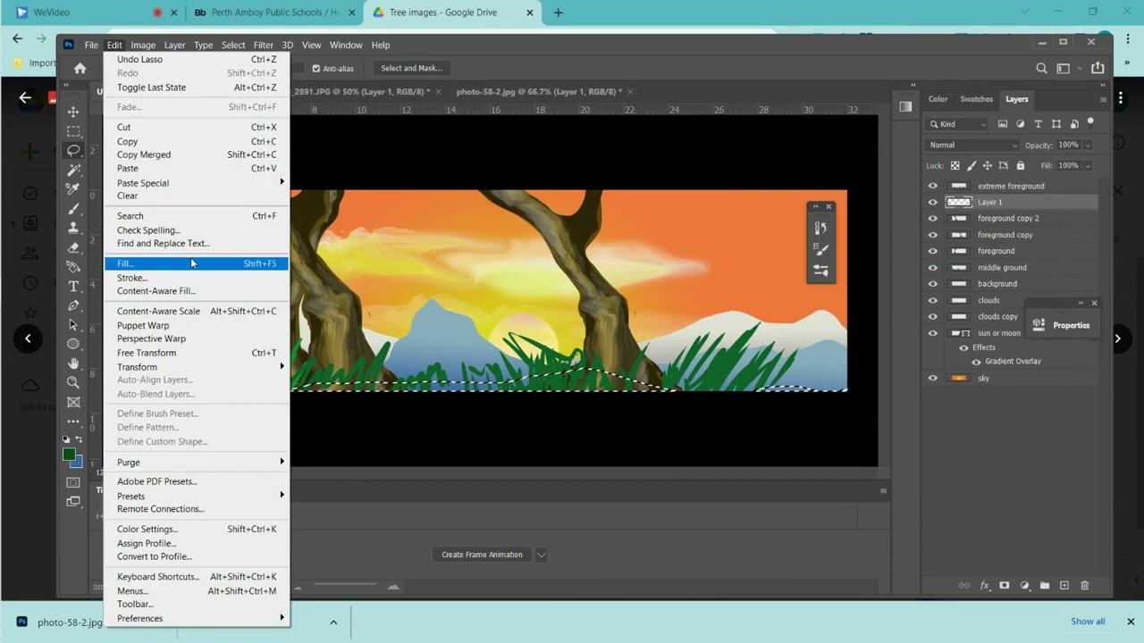Click the Change Screen Mode icon
Image resolution: width=1144 pixels, height=643 pixels.
pos(73,502)
